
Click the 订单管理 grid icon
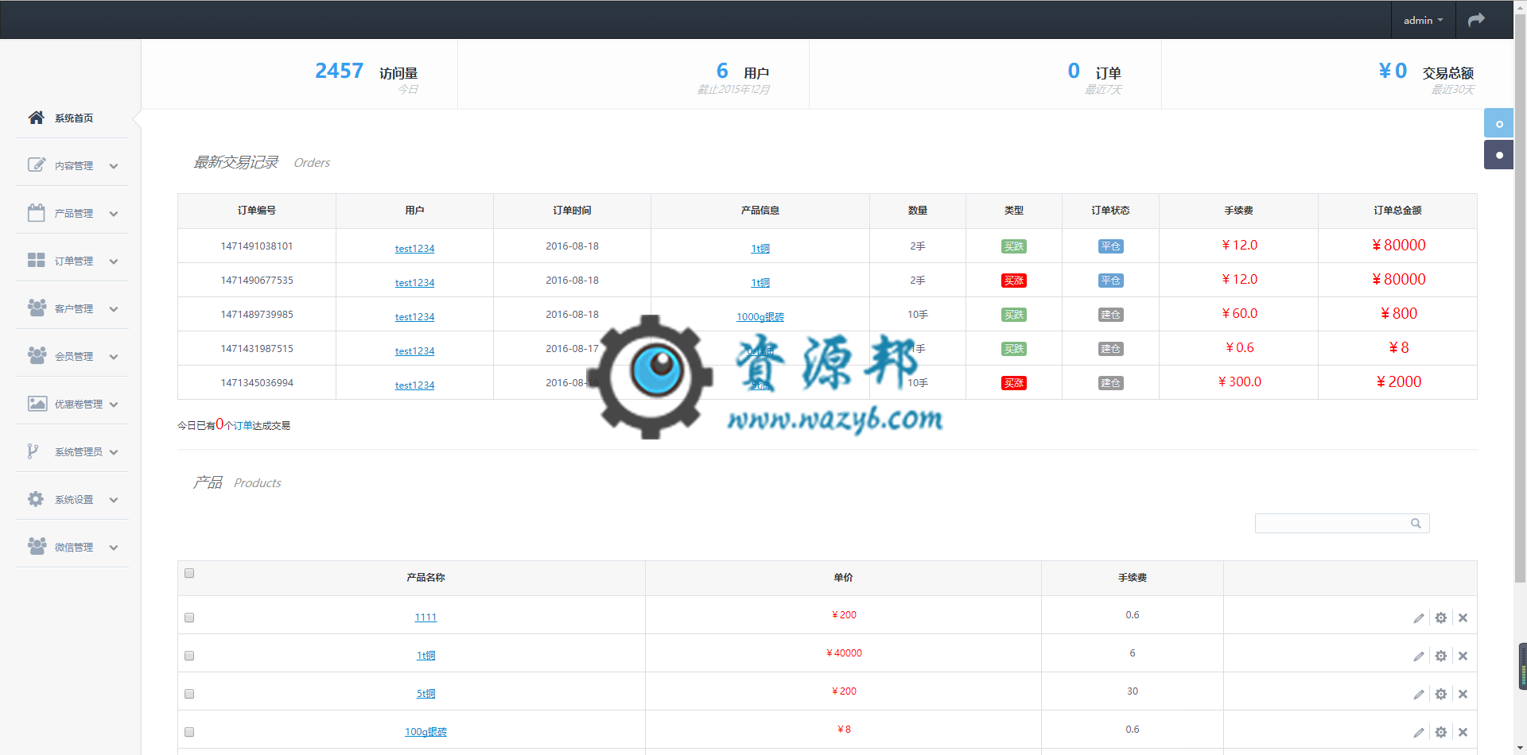tap(37, 260)
